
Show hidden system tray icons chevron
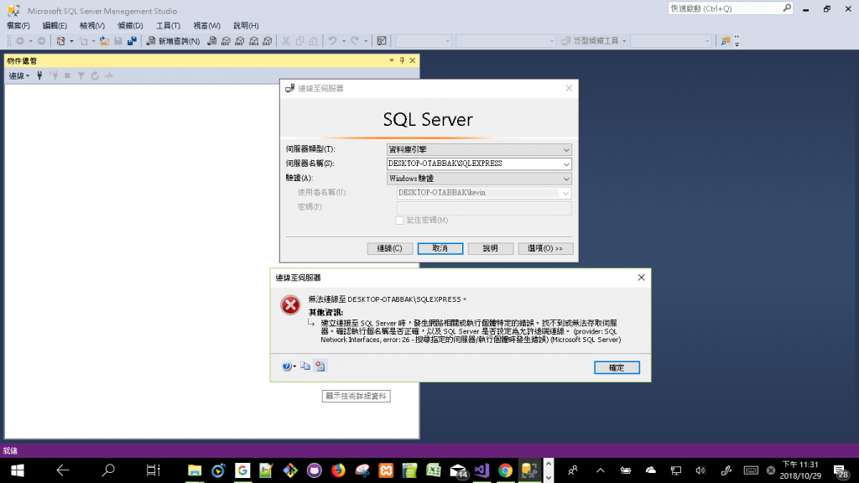(x=601, y=470)
